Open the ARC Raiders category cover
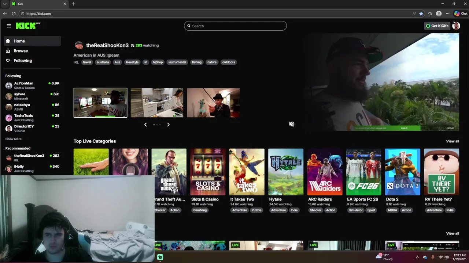This screenshot has height=263, width=469. pos(325,172)
